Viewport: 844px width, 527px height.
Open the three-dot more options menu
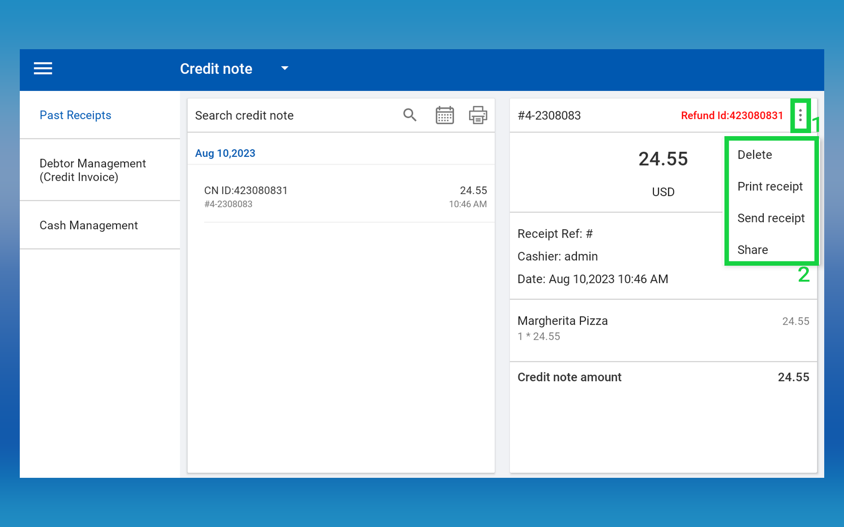[x=800, y=116]
